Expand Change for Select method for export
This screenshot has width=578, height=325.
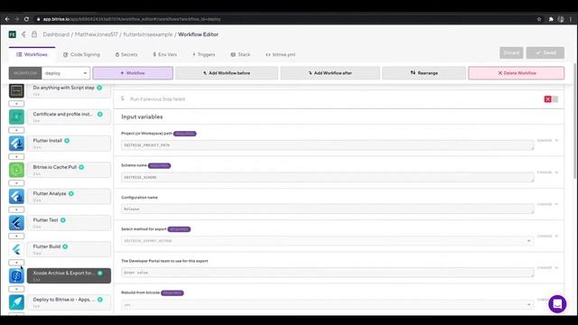point(547,236)
